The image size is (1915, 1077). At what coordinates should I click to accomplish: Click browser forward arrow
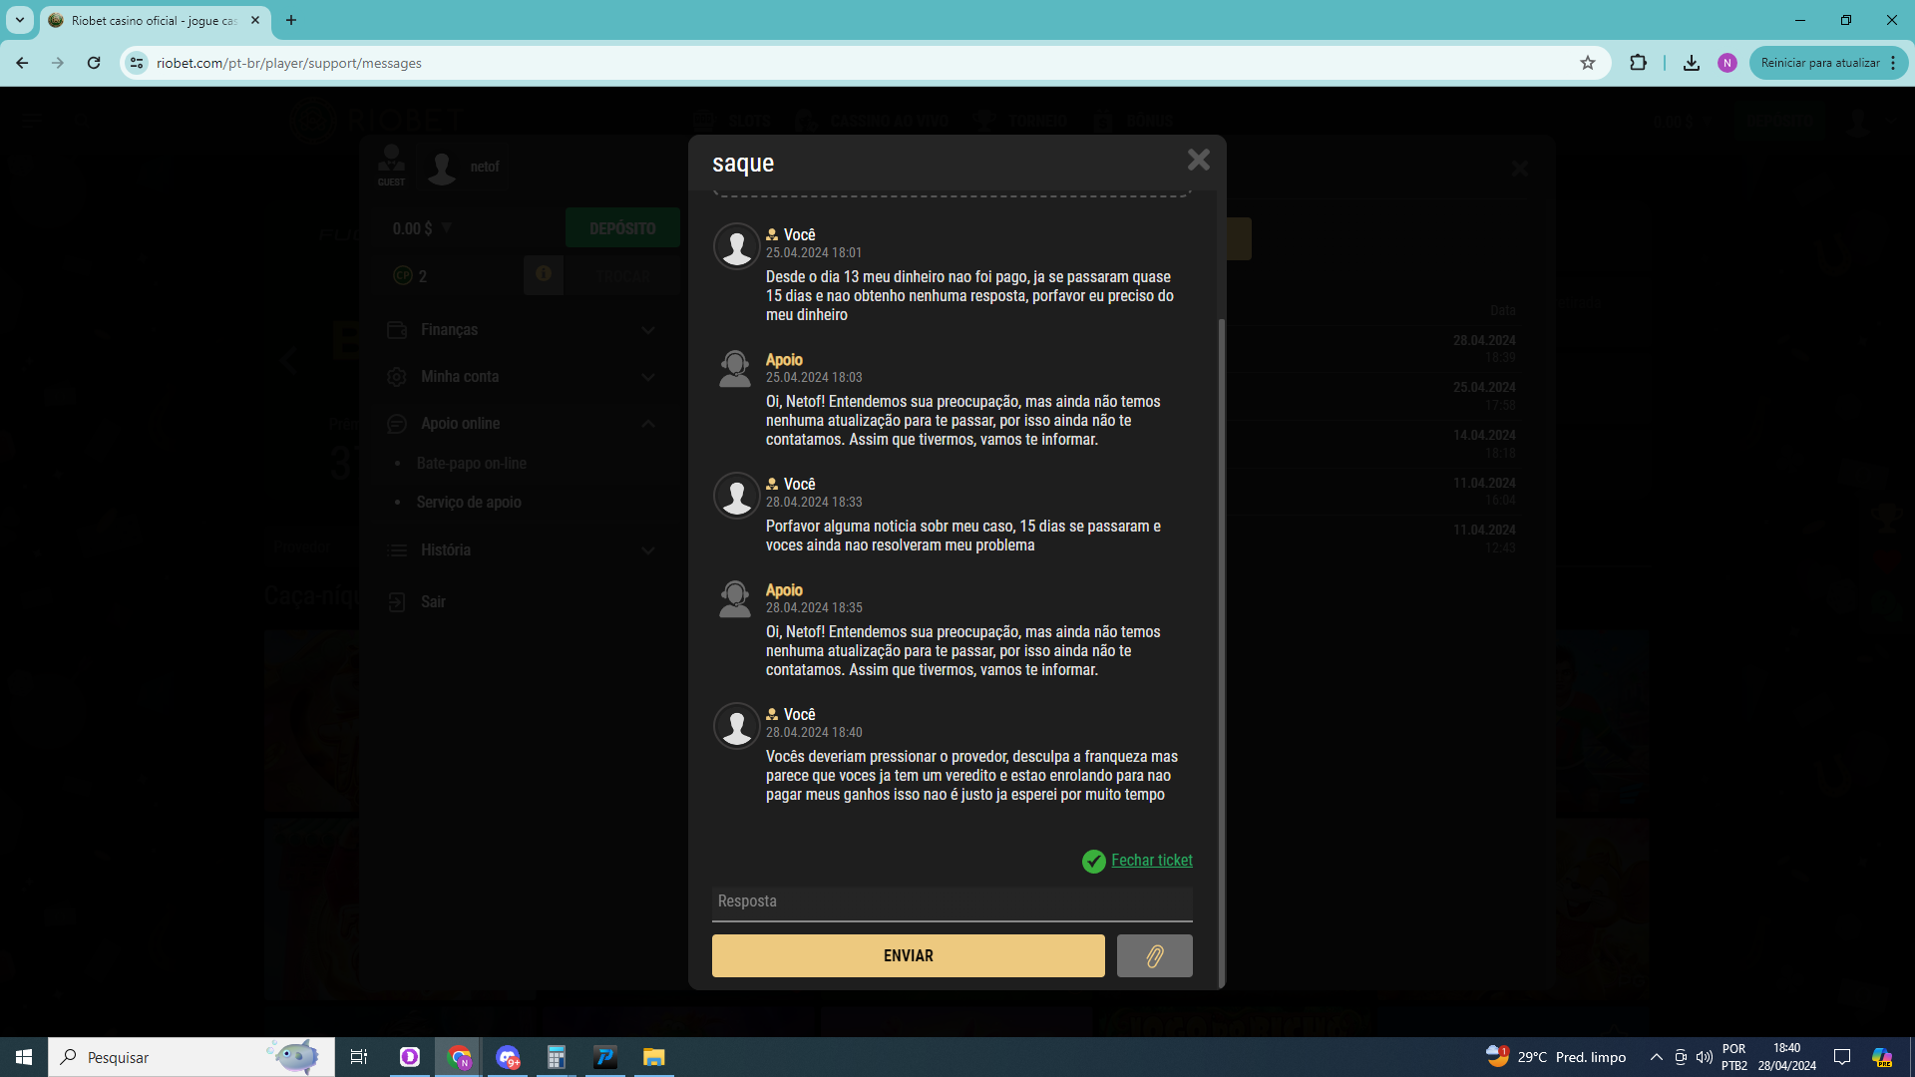[x=58, y=63]
